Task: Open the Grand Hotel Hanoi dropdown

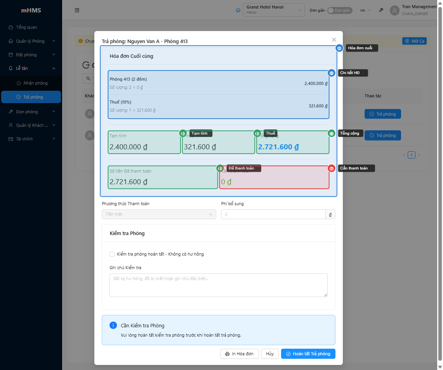Action: coord(273,10)
